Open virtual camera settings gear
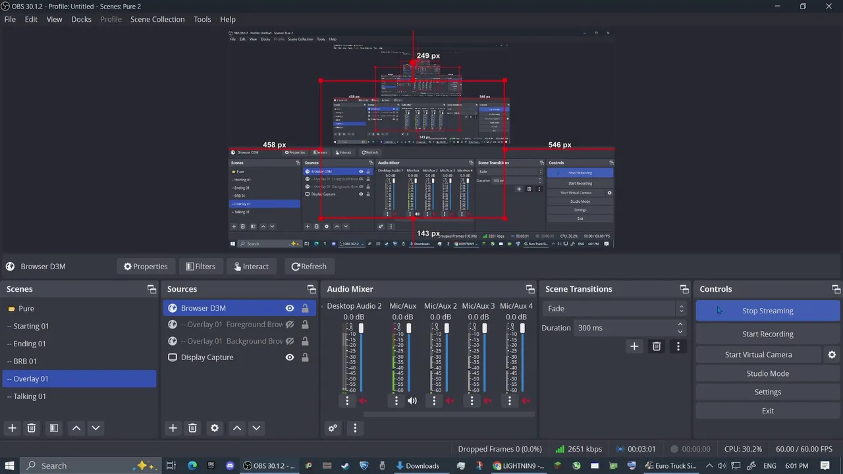843x474 pixels. (x=832, y=355)
